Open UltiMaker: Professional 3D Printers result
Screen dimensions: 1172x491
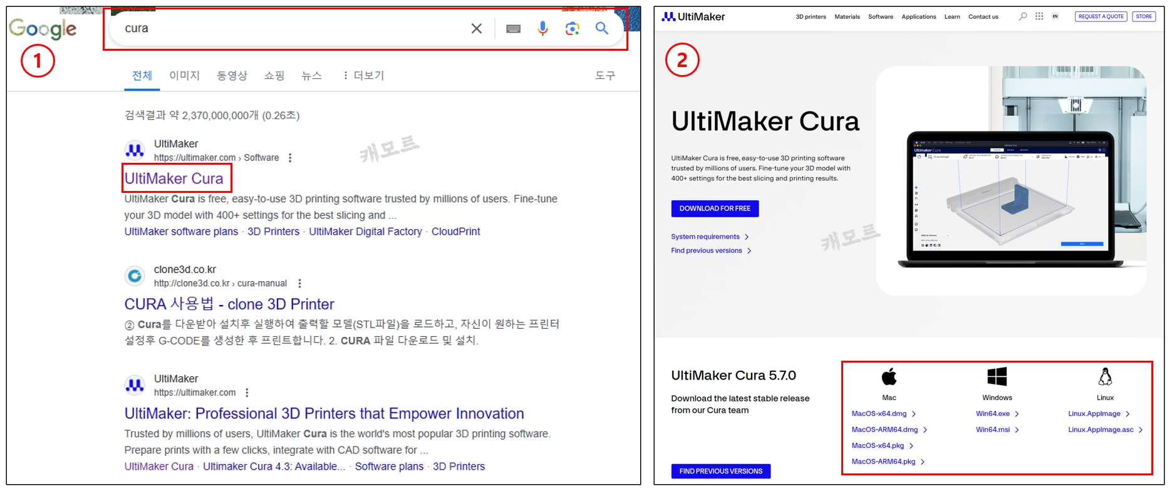pos(324,414)
